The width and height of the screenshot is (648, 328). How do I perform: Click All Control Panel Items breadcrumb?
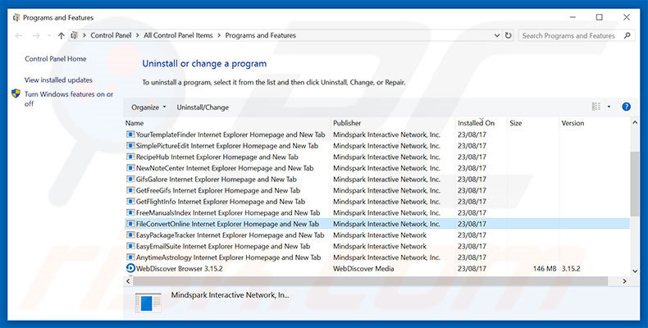point(178,35)
